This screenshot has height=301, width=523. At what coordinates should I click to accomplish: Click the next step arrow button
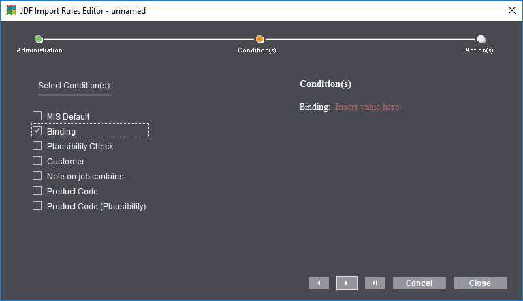[x=347, y=283]
